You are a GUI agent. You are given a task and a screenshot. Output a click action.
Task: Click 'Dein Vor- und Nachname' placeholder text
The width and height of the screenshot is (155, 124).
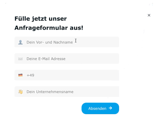[x=50, y=42]
